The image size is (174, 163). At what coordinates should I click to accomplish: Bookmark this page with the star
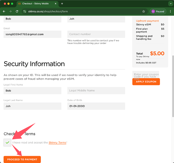(x=144, y=11)
